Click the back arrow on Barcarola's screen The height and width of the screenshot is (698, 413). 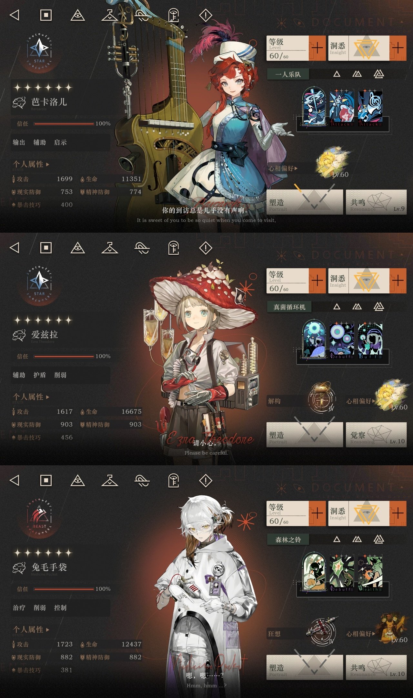coord(15,15)
